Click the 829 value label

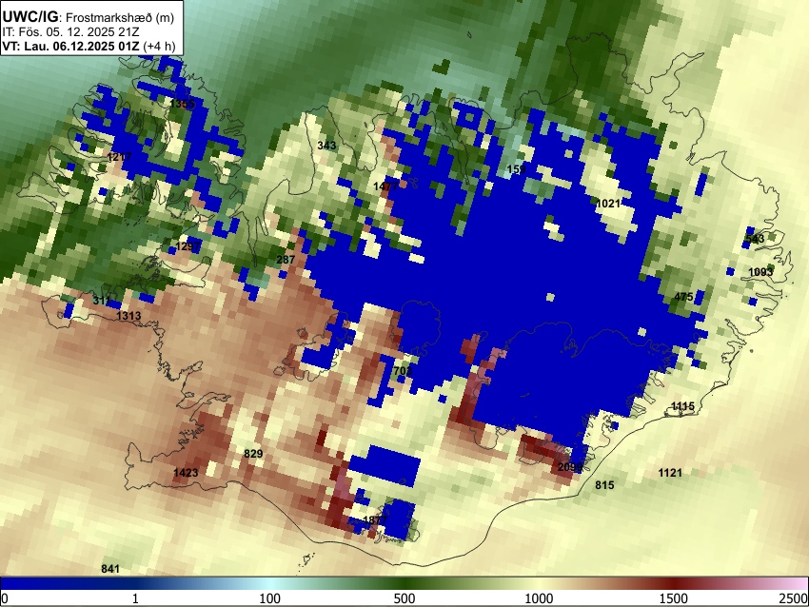(x=253, y=454)
